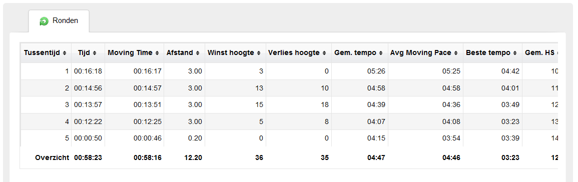Sort by Tussentijd column sort arrows

[65, 53]
